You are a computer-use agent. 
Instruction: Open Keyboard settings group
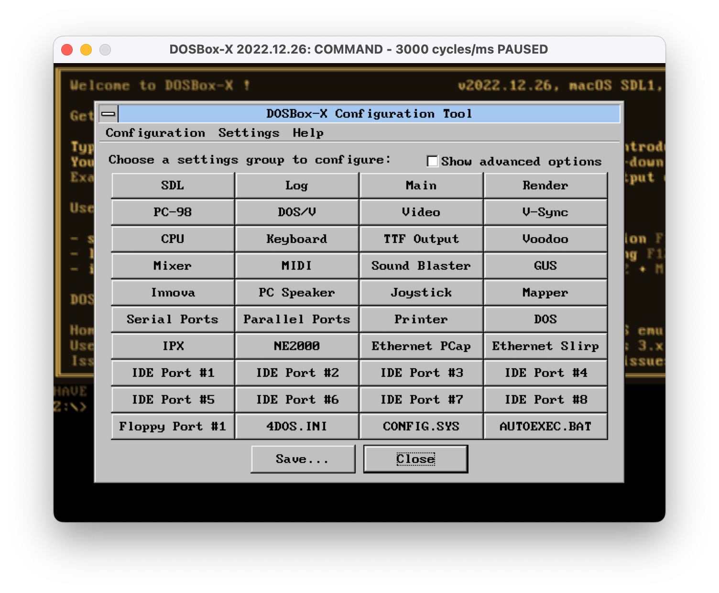pyautogui.click(x=297, y=239)
